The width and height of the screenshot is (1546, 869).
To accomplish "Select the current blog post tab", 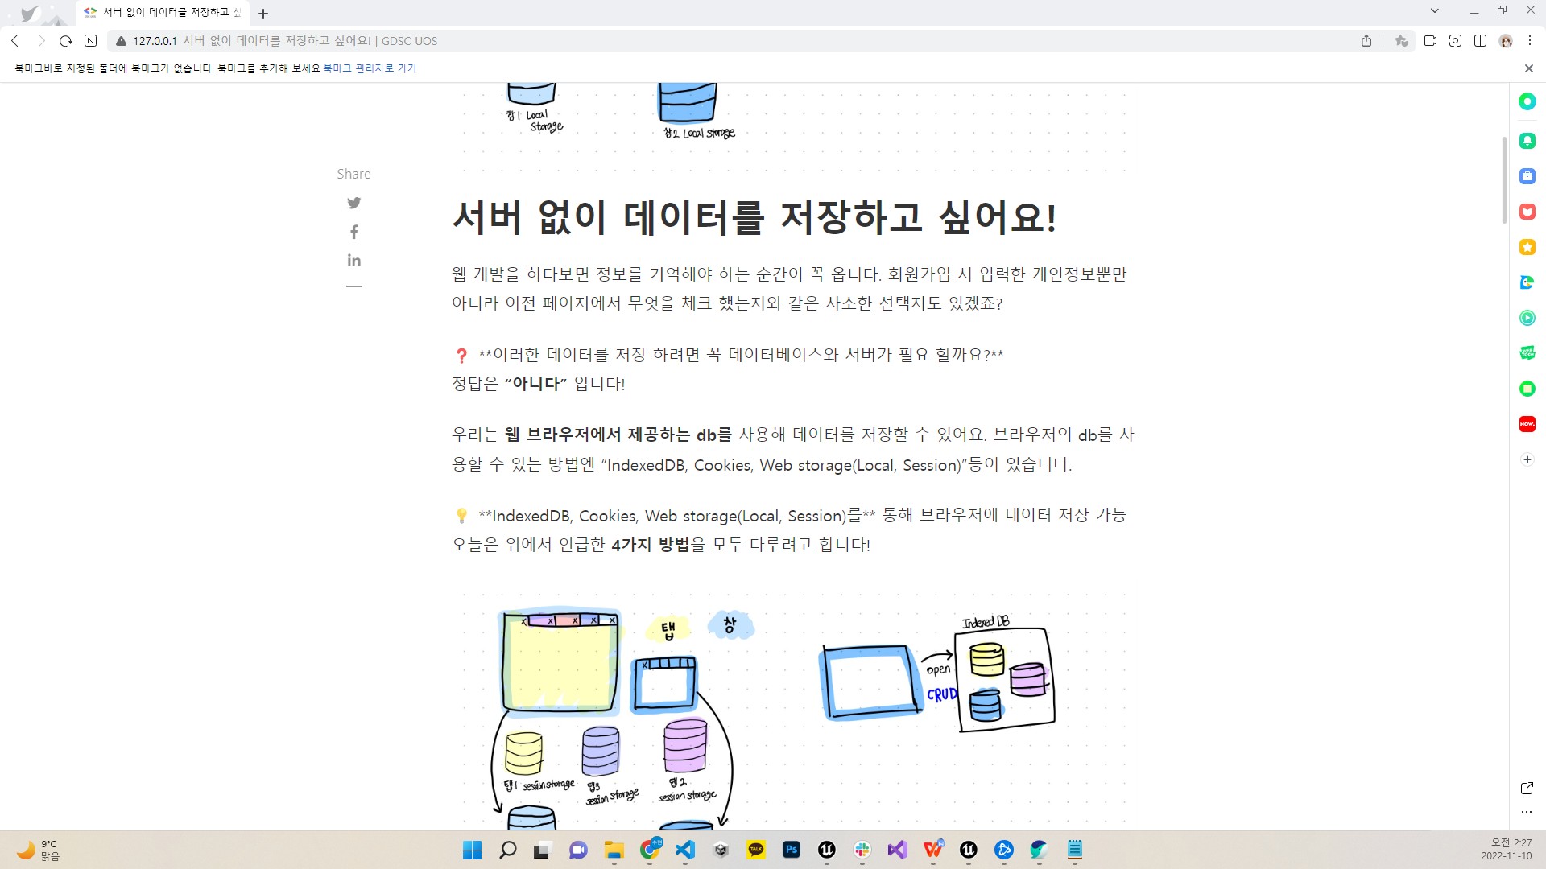I will [x=165, y=13].
